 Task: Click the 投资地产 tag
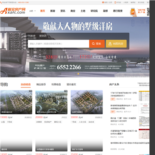click(47, 122)
